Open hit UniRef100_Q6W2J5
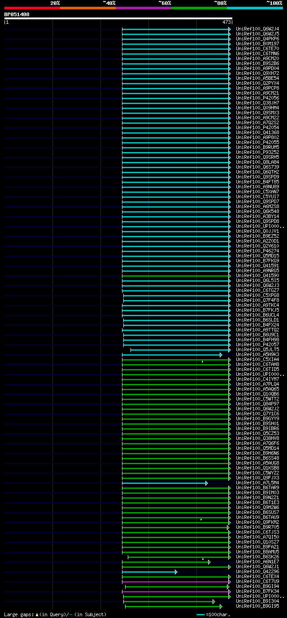 point(257,34)
